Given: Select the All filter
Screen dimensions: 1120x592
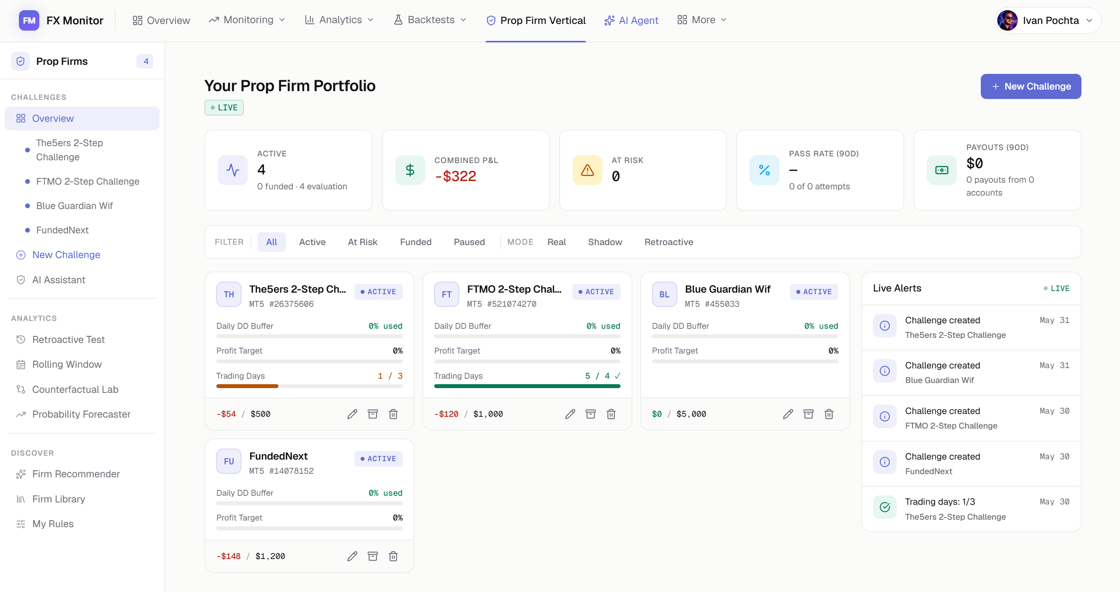Looking at the screenshot, I should point(271,242).
